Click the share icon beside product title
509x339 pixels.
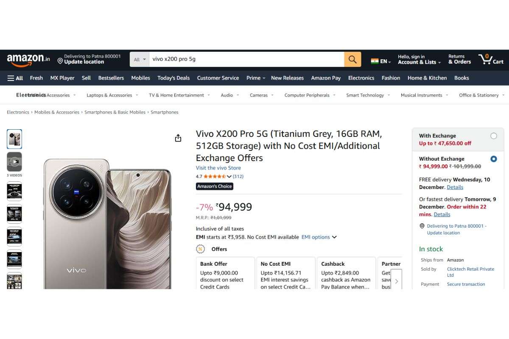coord(178,138)
